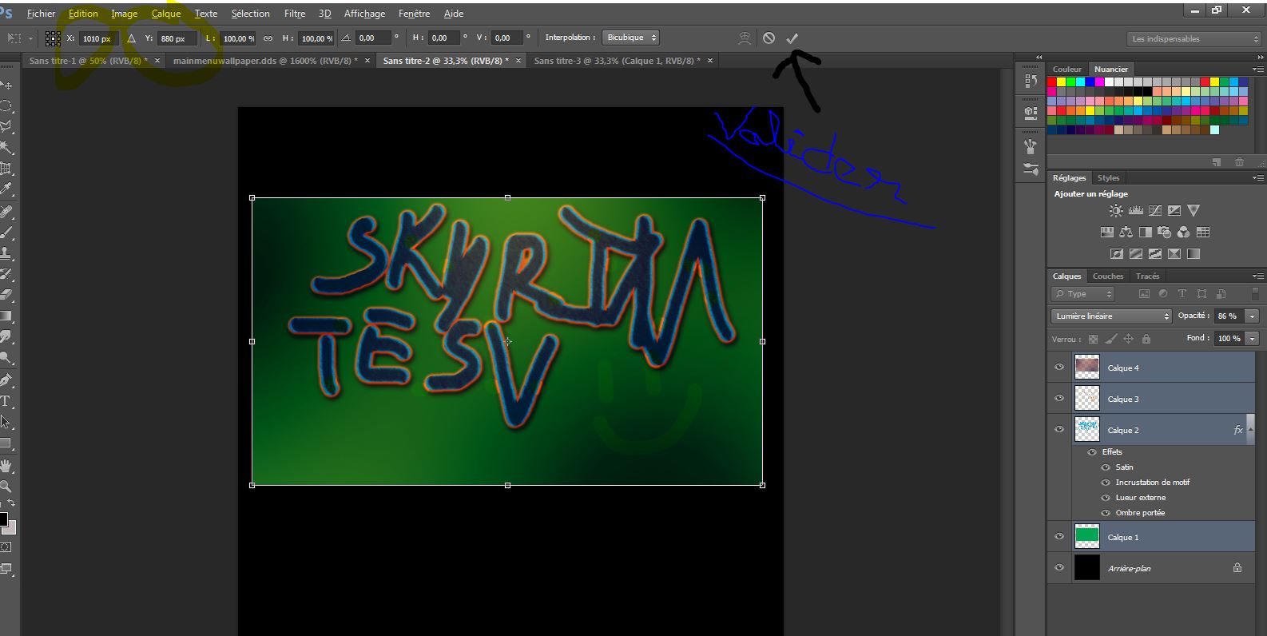Switch to warp mode icon in options bar
Viewport: 1267px width, 636px height.
click(745, 38)
